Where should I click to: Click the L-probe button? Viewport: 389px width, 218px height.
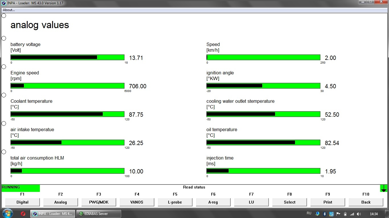[x=175, y=202]
